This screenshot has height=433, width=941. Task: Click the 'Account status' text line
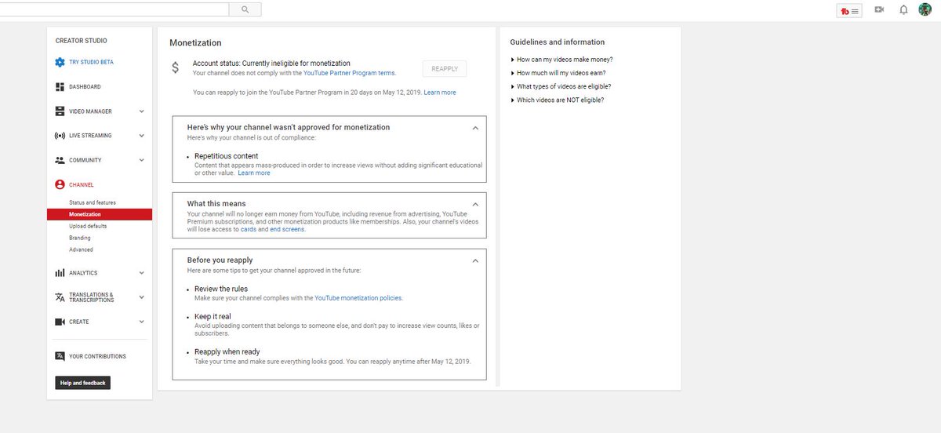click(x=271, y=63)
